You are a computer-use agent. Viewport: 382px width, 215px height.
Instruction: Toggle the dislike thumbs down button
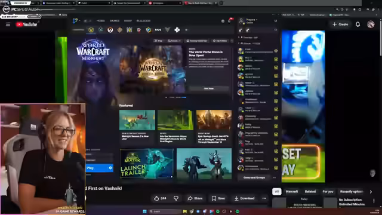coord(176,198)
